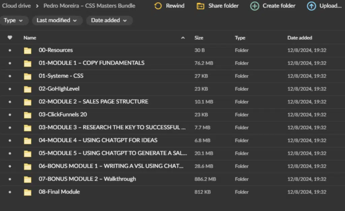Sort by the Name column header

pyautogui.click(x=30, y=38)
